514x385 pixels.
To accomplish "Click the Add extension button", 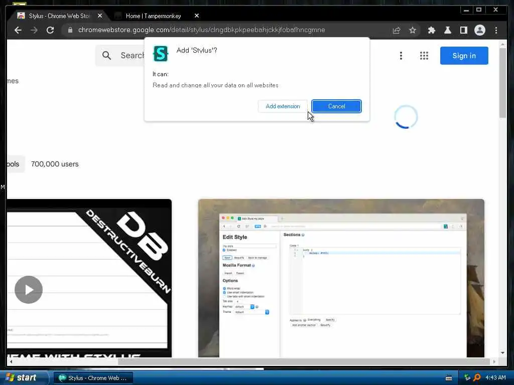I will (x=283, y=106).
